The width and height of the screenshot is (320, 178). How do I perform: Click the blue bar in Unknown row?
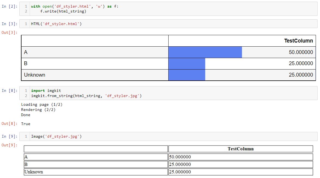point(187,75)
